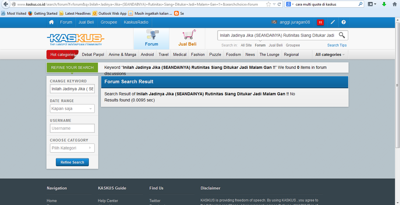Click the pencil create-post icon
Screen dimensions: 400x205
(x=333, y=22)
